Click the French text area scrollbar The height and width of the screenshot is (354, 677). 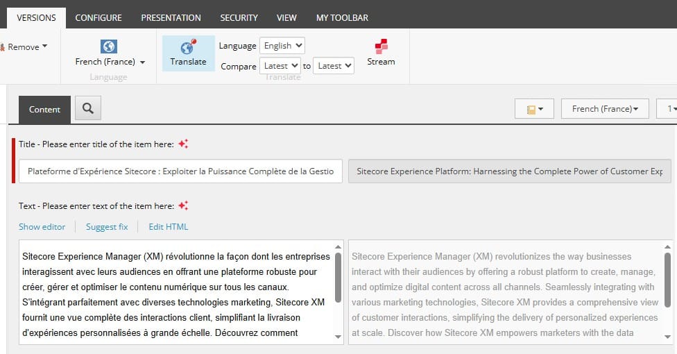tap(338, 278)
